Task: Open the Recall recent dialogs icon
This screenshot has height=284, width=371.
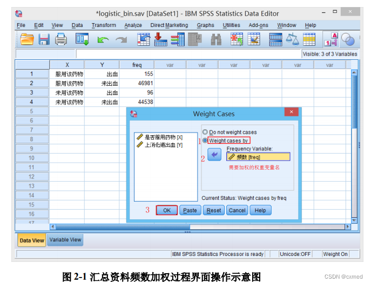Action: [82, 39]
